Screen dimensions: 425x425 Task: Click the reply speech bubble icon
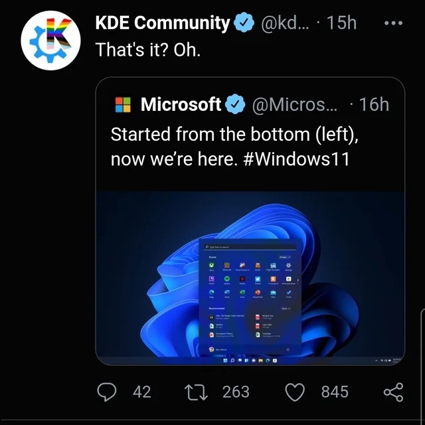[107, 392]
